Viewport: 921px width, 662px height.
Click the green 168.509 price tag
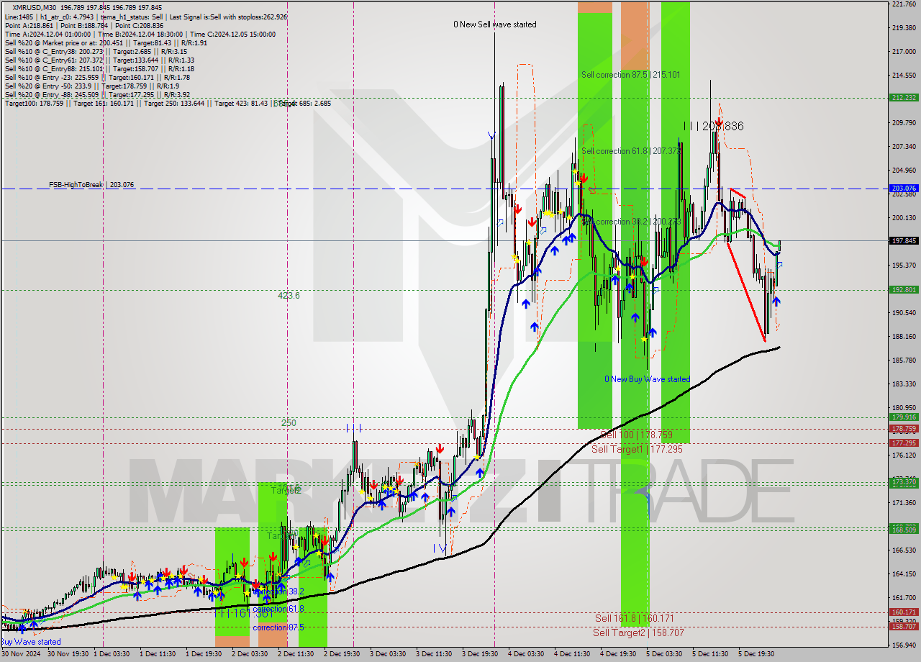pyautogui.click(x=904, y=529)
